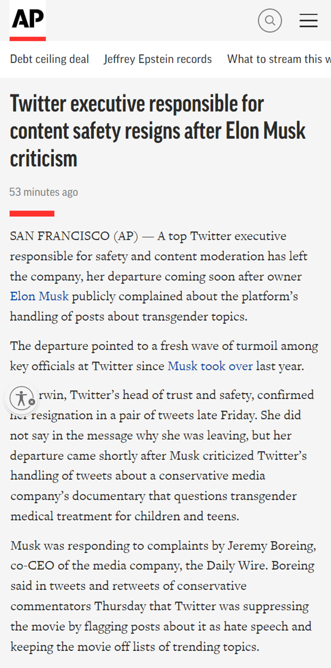The height and width of the screenshot is (668, 331).
Task: Click the article headline about Twitter executive
Action: pyautogui.click(x=158, y=131)
